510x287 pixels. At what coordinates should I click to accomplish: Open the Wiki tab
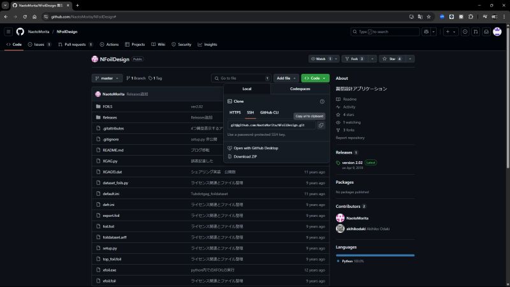[158, 45]
